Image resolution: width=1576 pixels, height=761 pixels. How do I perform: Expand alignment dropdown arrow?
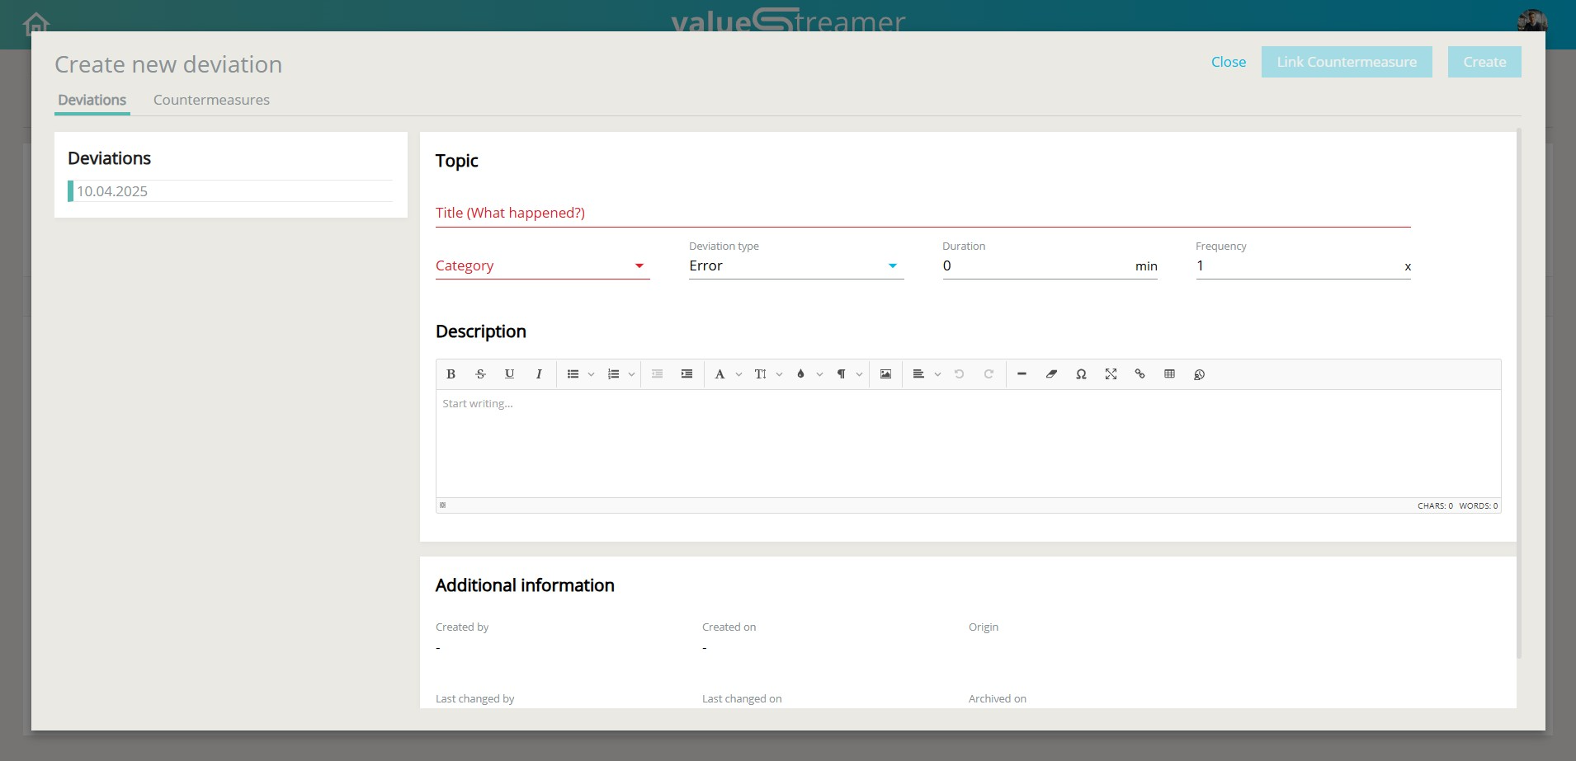[937, 374]
